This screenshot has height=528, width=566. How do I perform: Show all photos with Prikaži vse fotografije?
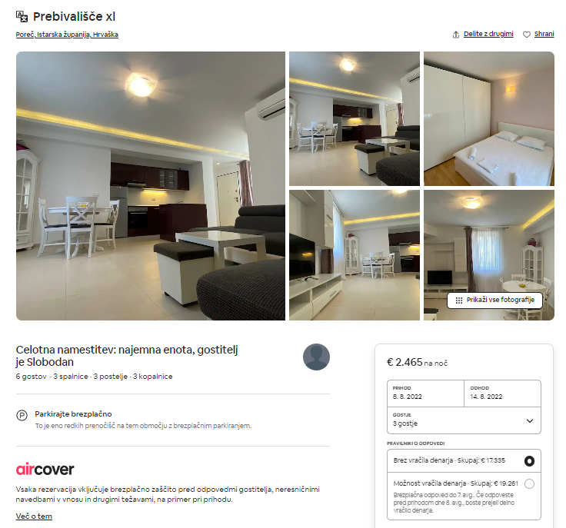(x=494, y=300)
